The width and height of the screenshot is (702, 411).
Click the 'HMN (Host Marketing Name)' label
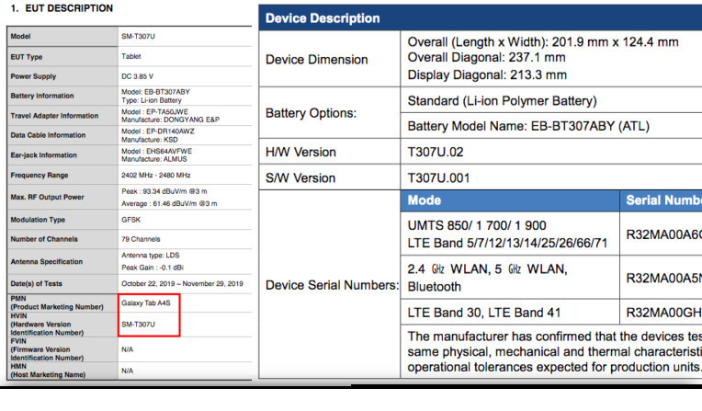(48, 371)
